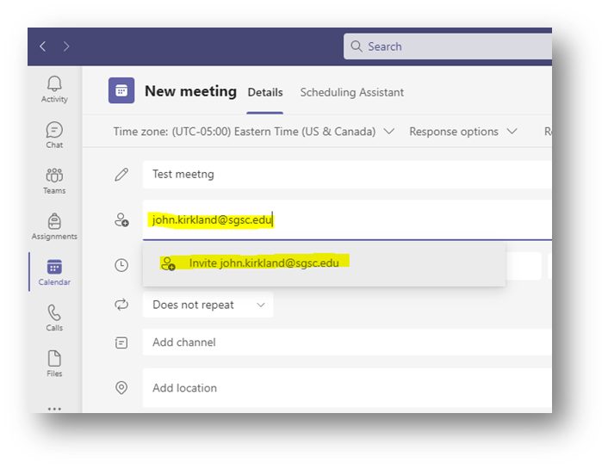Open Assignments in the sidebar
Image resolution: width=608 pixels, height=469 pixels.
pyautogui.click(x=54, y=226)
